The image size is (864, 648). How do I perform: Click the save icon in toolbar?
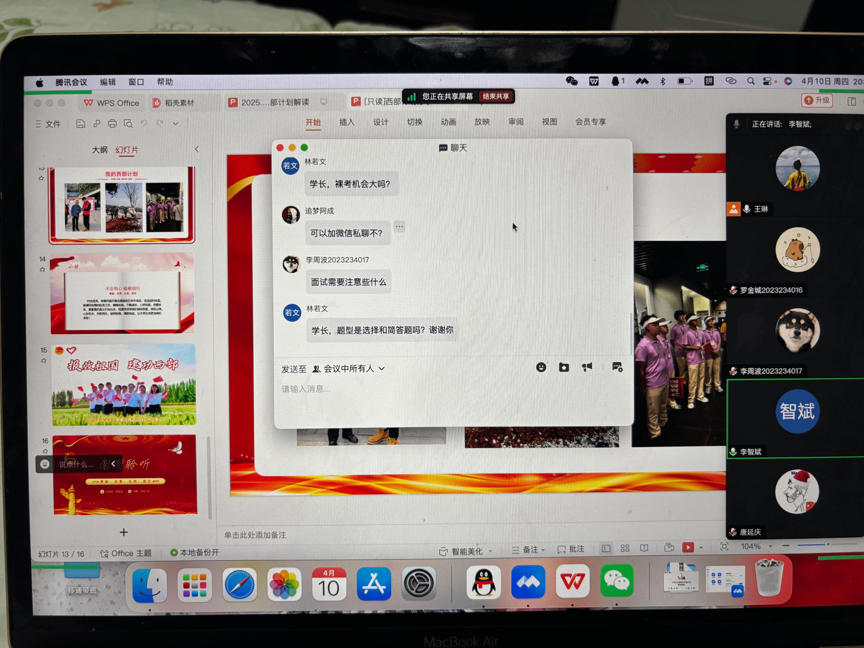coord(81,124)
